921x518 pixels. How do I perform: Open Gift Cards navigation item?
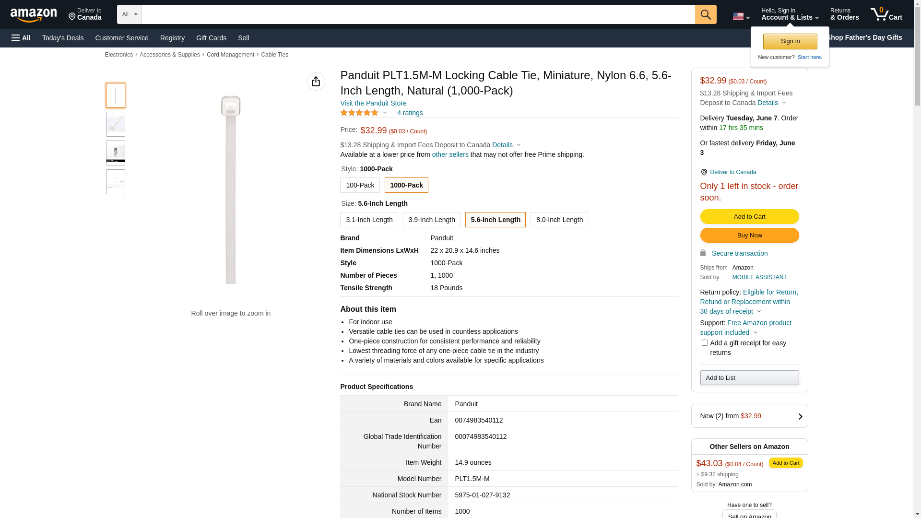[211, 38]
